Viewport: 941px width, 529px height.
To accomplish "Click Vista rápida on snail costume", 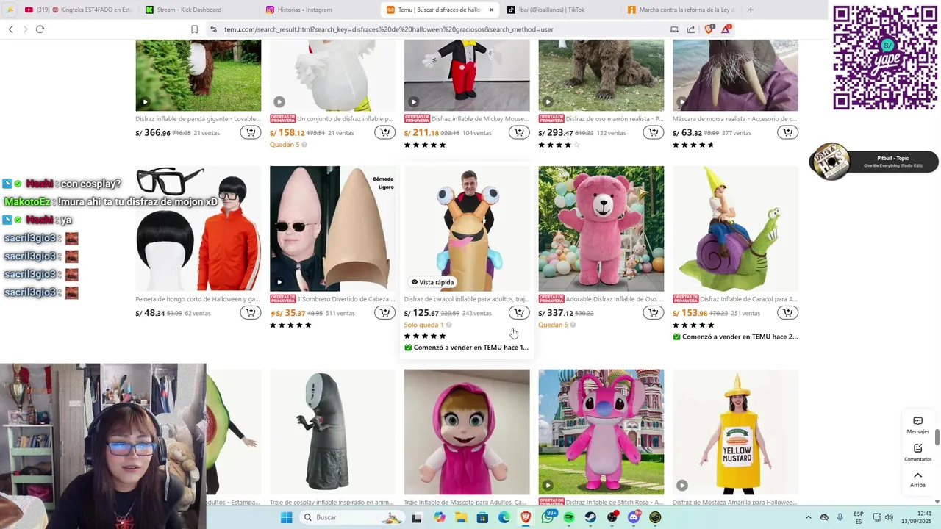I will pos(432,282).
